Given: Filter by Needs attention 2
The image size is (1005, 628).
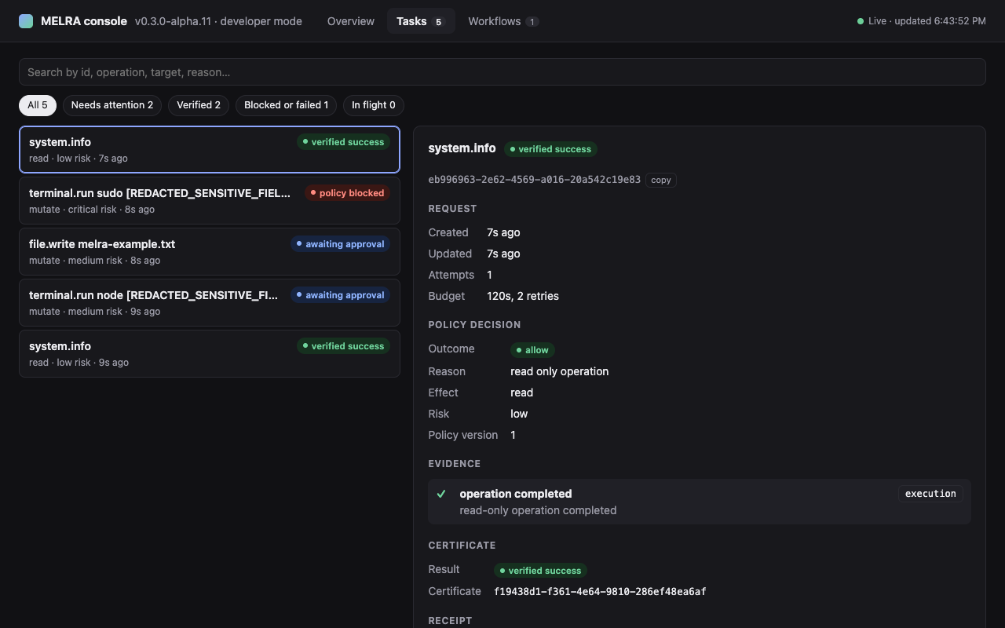Looking at the screenshot, I should pyautogui.click(x=112, y=105).
